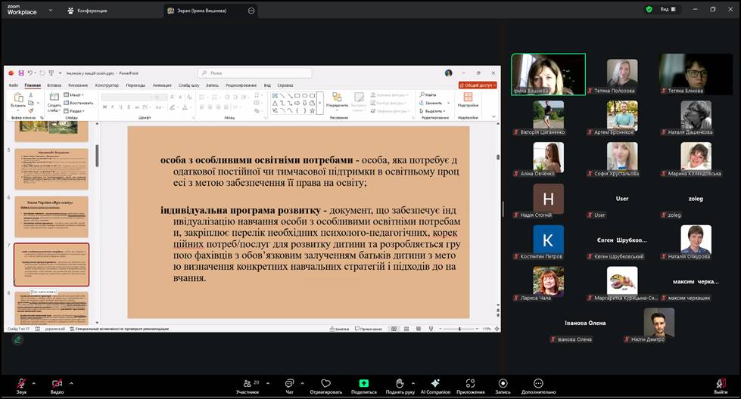Select the Экран (Ірина Вишнева) tab
The image size is (741, 399).
click(x=204, y=11)
